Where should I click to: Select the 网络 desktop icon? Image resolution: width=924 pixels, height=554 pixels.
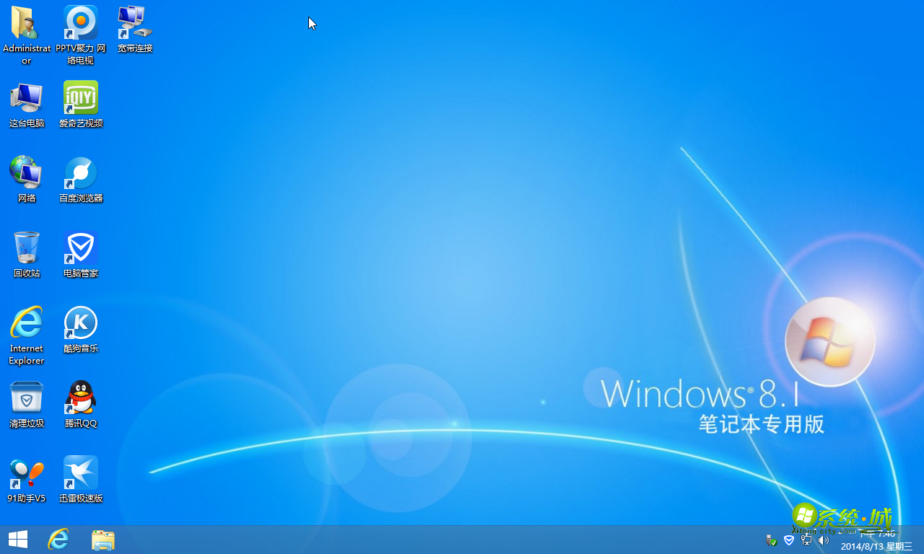click(x=27, y=174)
